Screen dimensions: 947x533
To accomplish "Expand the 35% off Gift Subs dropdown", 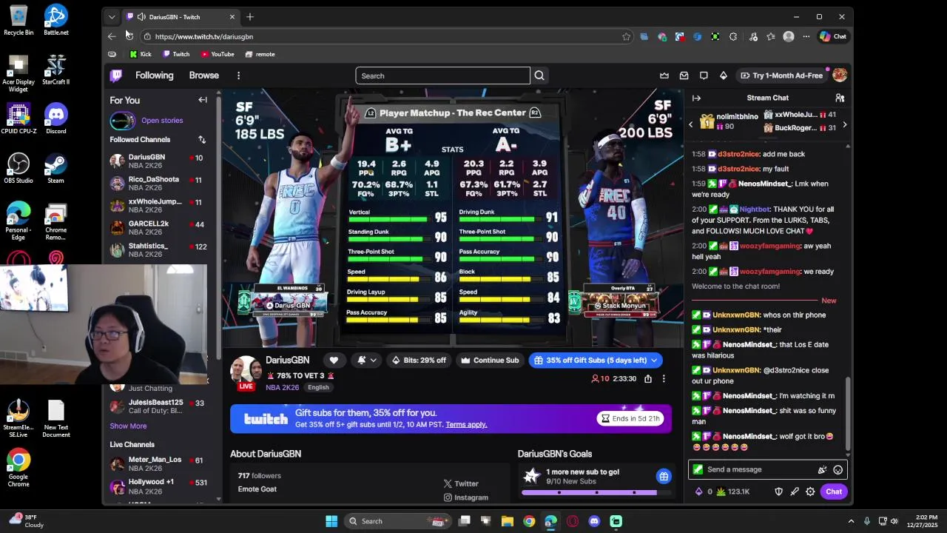I will pyautogui.click(x=654, y=361).
